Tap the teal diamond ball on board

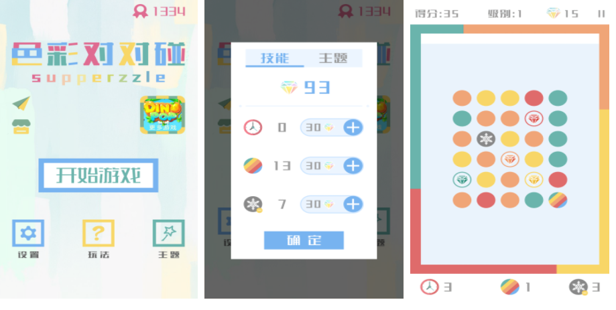pos(462,179)
